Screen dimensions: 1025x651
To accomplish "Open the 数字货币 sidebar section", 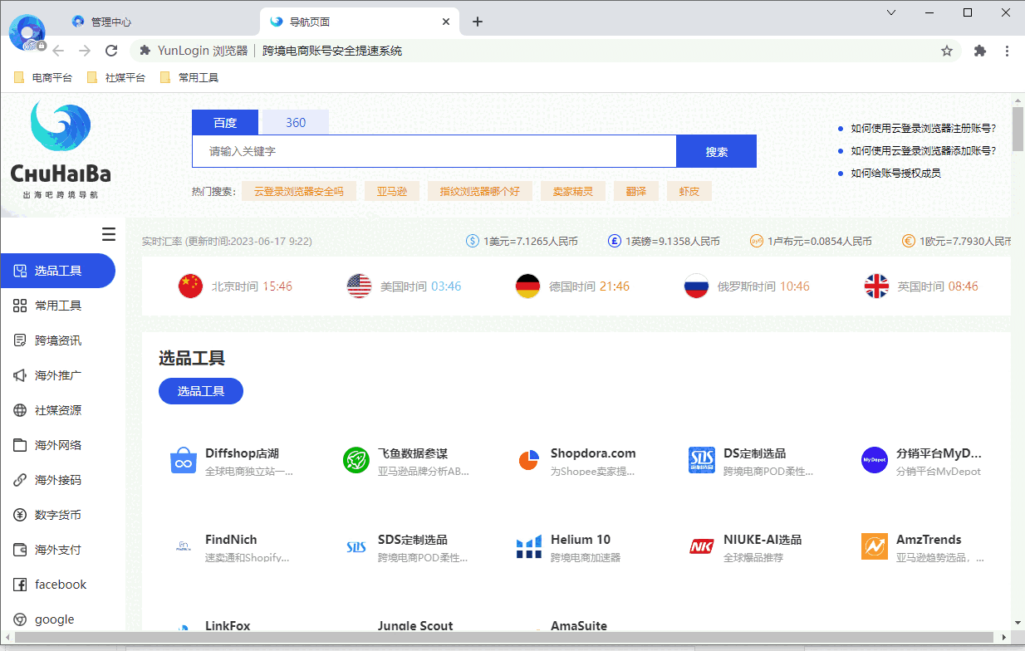I will (58, 514).
